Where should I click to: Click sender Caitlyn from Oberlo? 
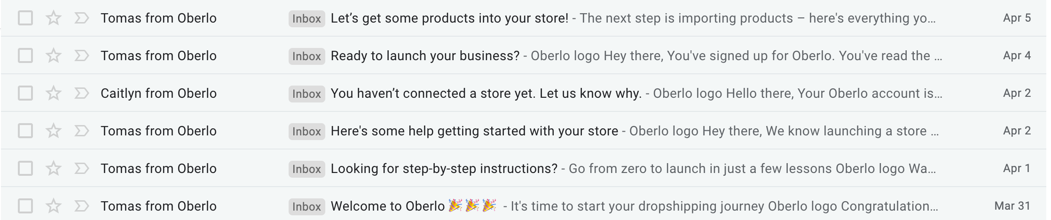pos(158,94)
